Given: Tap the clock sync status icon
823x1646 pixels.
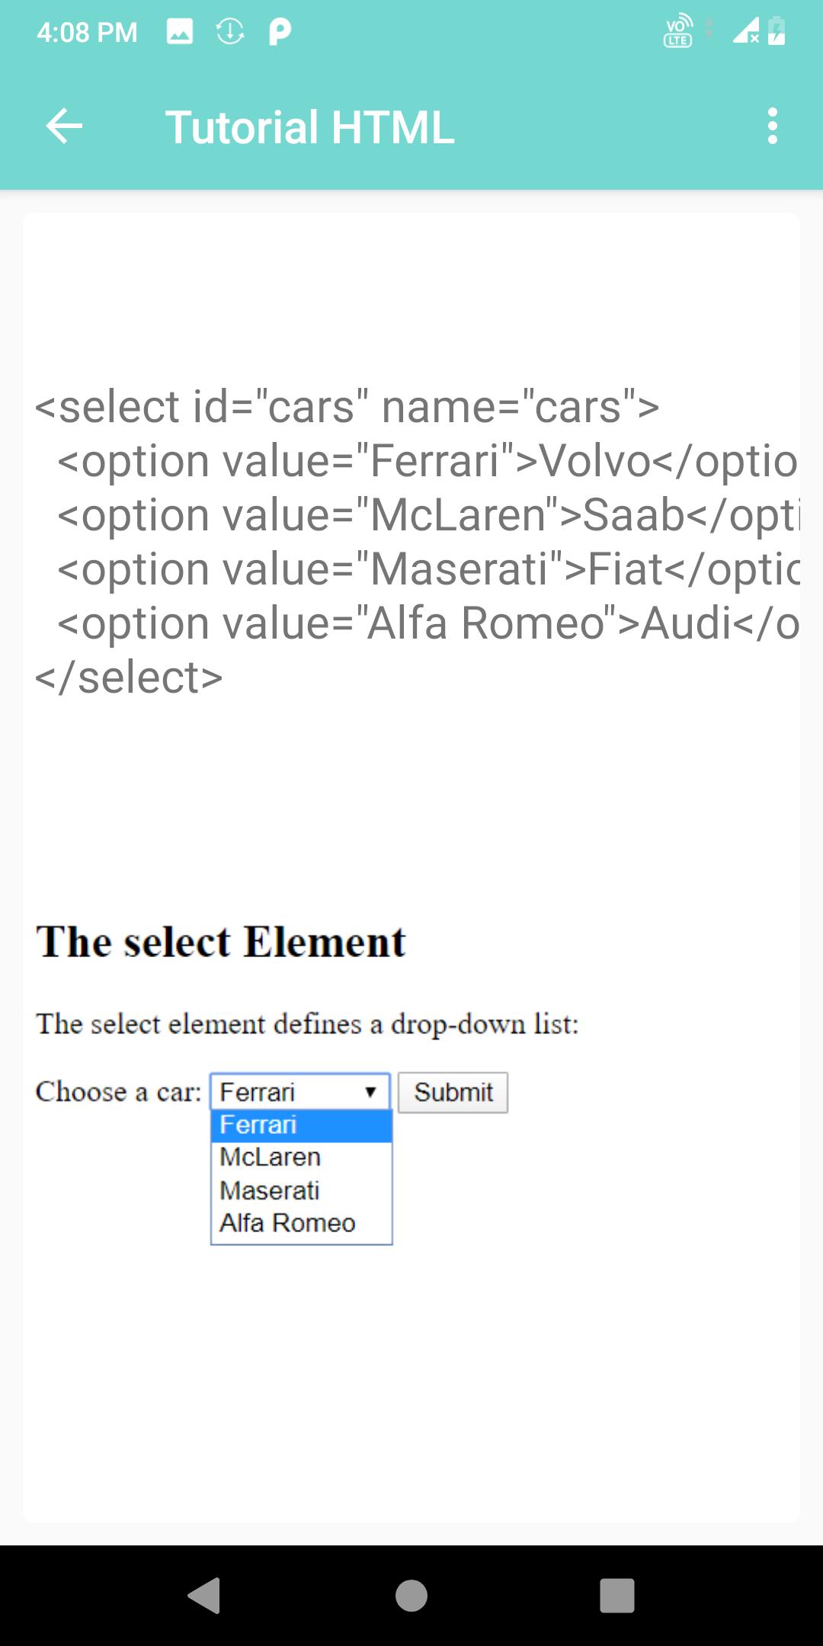Looking at the screenshot, I should click(230, 31).
